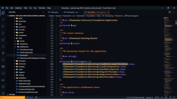
Task: Click cursor position Ln 43 Col 66 status
Action: click(135, 97)
